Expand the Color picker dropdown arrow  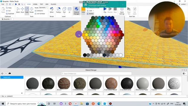tap(83, 14)
